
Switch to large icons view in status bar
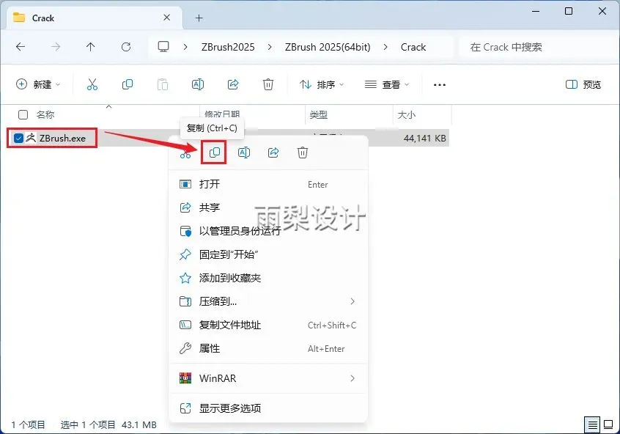608,425
